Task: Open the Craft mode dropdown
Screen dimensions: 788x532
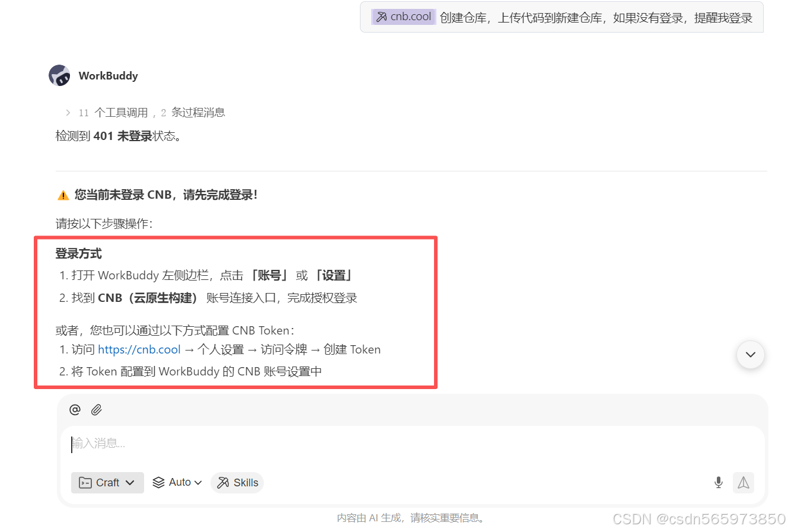Action: [107, 483]
